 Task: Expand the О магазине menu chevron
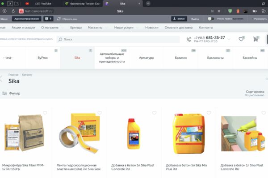pos(63,28)
